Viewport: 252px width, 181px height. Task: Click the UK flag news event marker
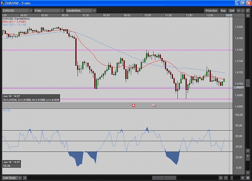[x=154, y=105]
